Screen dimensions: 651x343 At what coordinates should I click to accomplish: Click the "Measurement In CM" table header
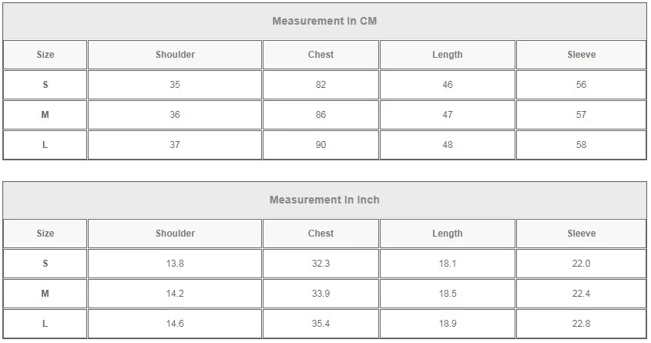tap(324, 21)
